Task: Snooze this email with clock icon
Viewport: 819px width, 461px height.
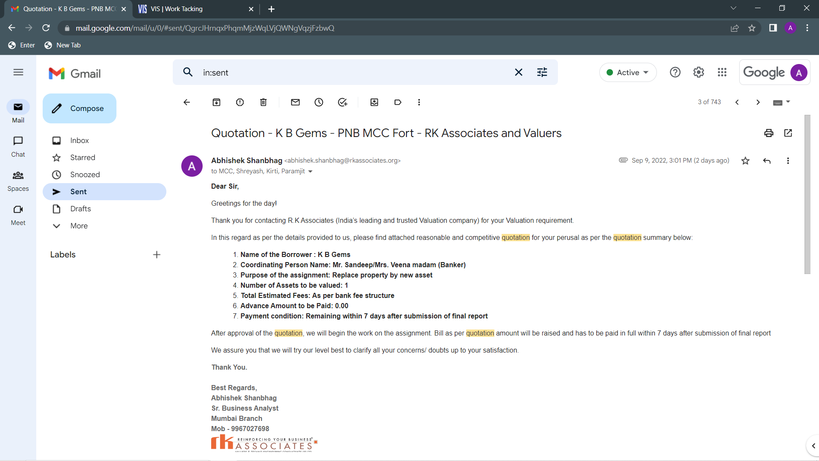Action: pyautogui.click(x=319, y=102)
